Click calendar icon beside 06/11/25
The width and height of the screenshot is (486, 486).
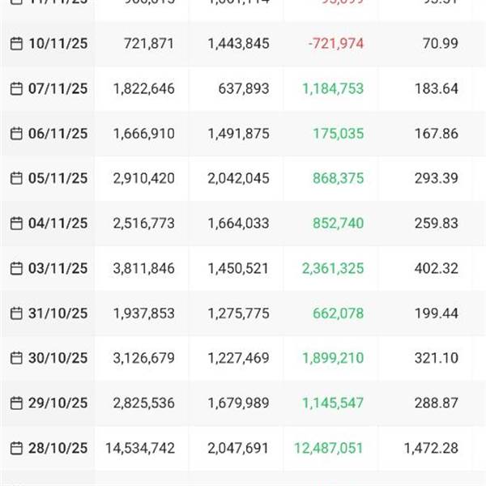coord(16,134)
